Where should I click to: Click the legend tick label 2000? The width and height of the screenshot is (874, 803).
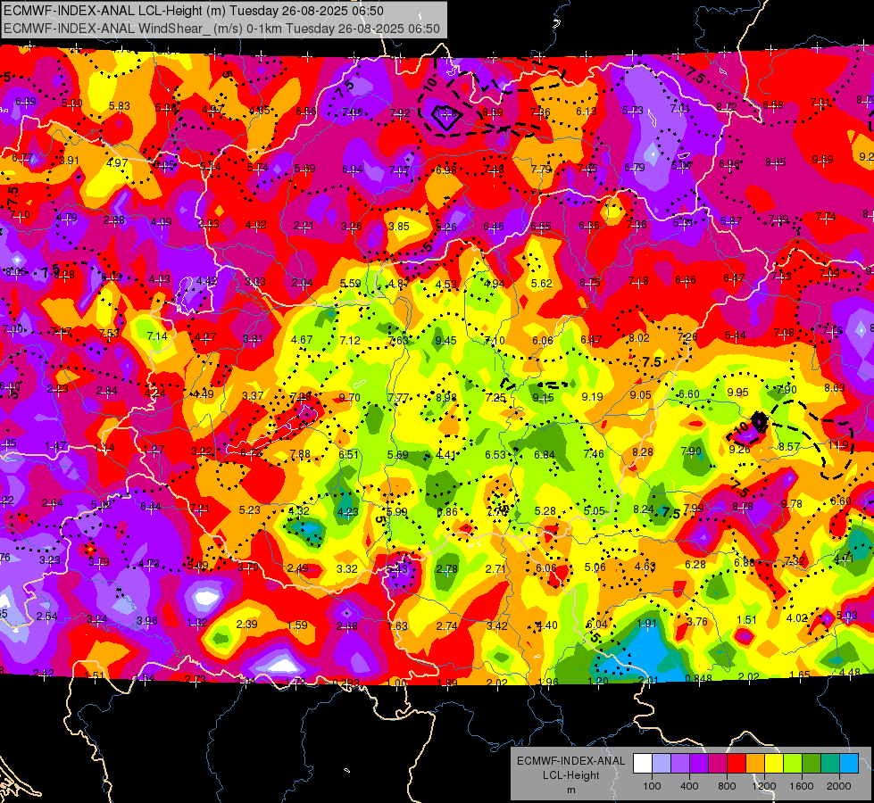tap(839, 786)
